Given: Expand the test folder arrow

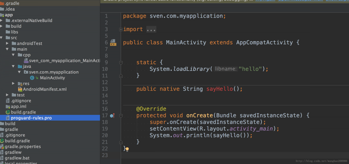Looking at the screenshot, I should 7,95.
